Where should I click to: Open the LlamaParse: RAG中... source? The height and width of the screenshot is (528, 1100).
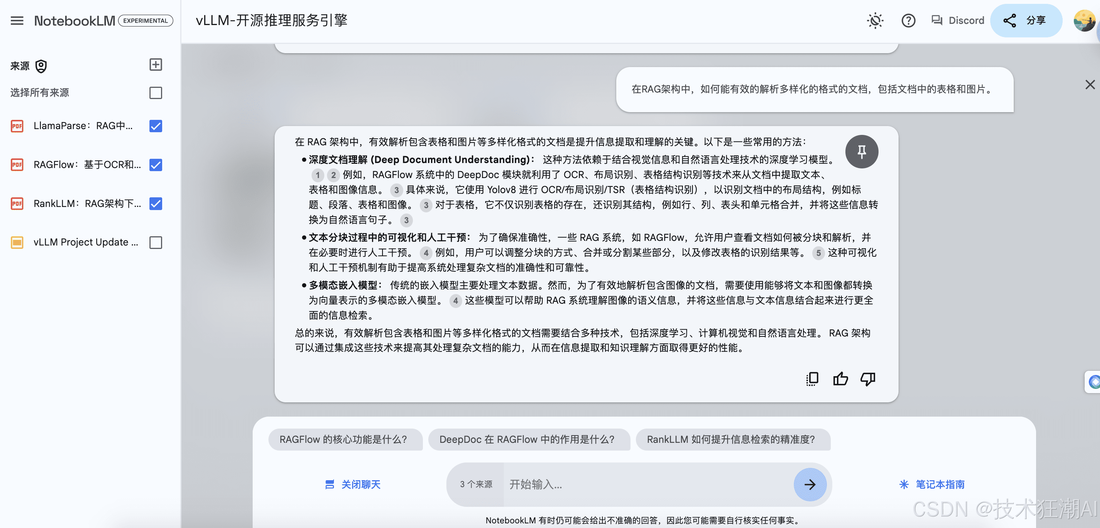(x=83, y=126)
